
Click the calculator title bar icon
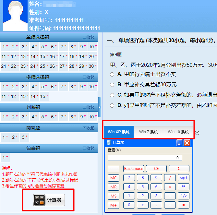tap(109, 143)
